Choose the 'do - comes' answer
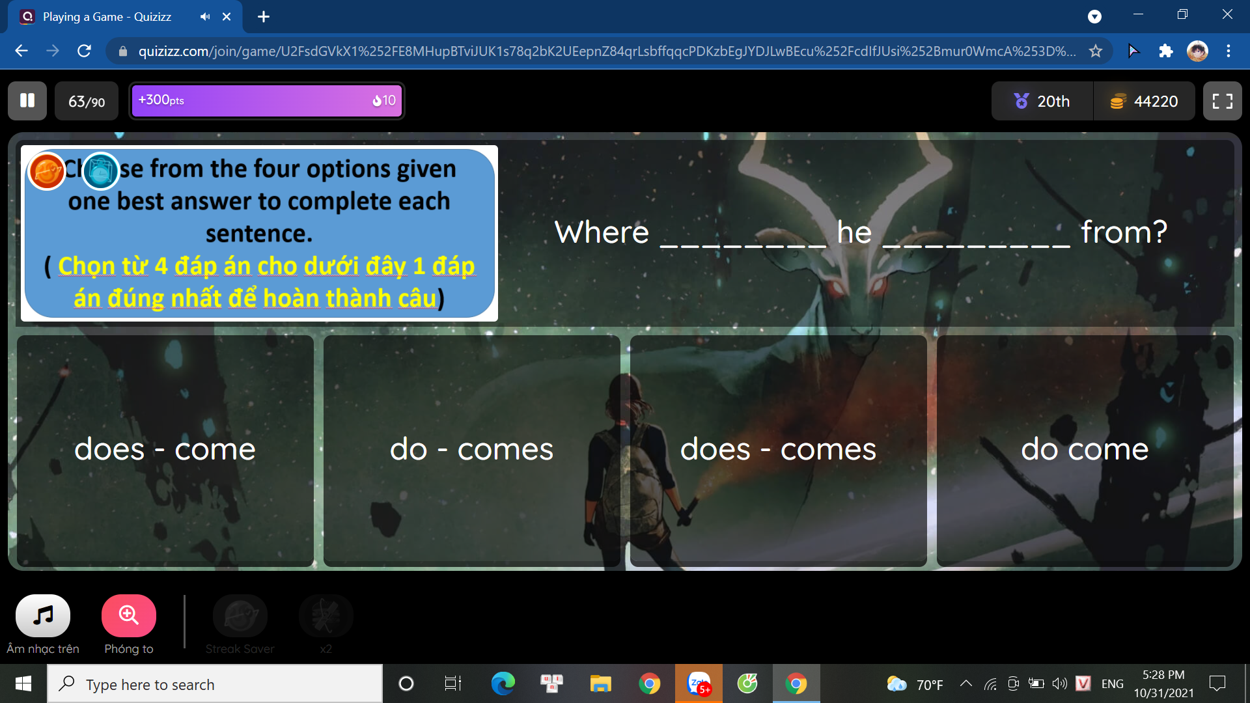 pos(471,450)
